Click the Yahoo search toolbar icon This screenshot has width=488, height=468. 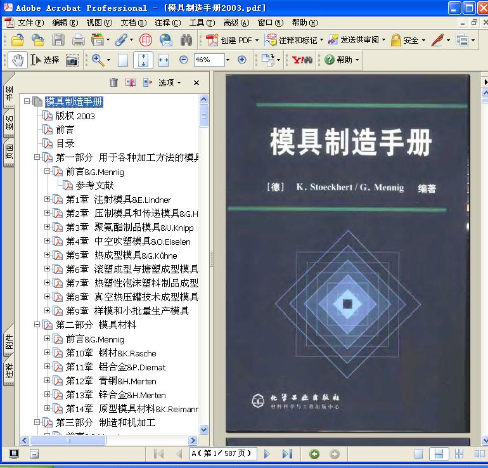click(x=302, y=60)
